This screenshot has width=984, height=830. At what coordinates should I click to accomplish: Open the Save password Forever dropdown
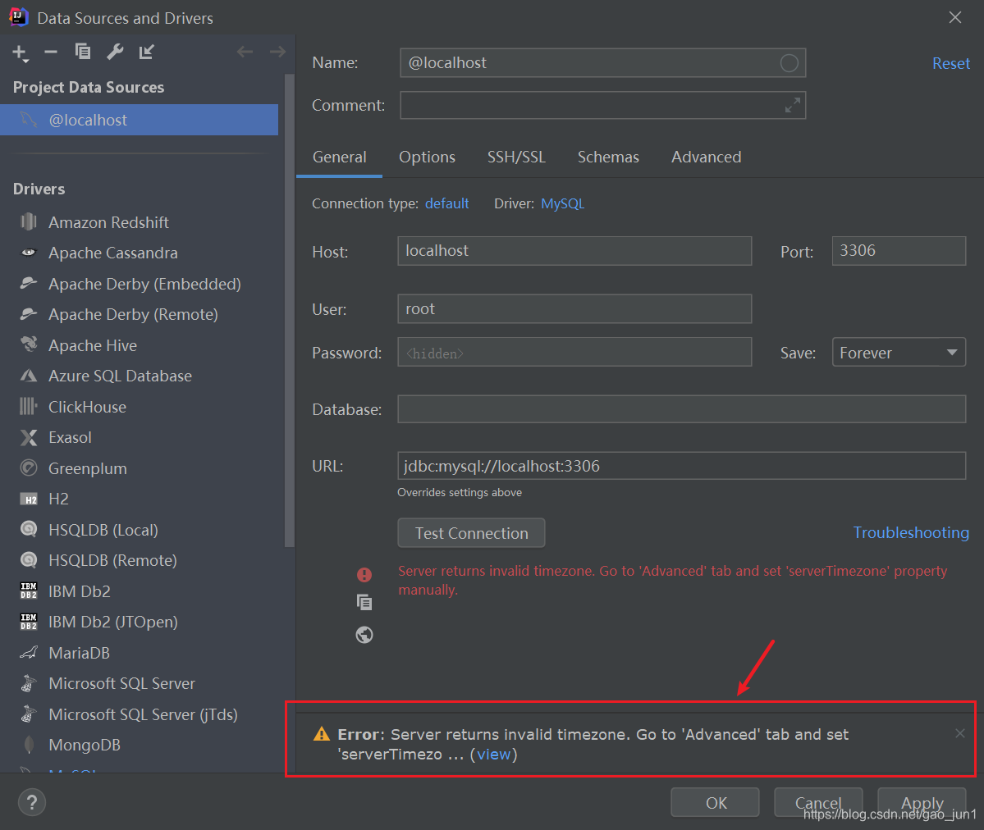[x=899, y=353]
